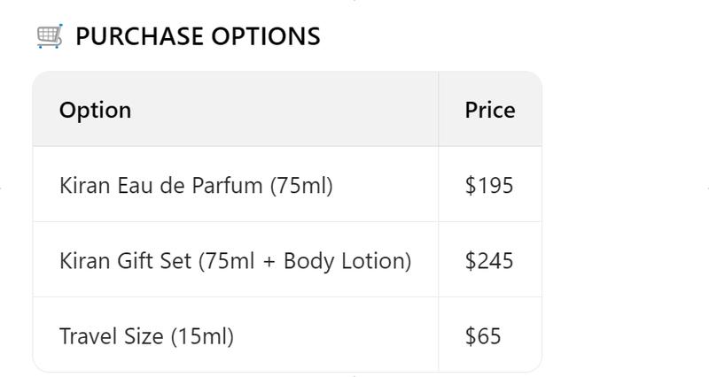Click the $195 price cell
The image size is (709, 377).
click(488, 186)
